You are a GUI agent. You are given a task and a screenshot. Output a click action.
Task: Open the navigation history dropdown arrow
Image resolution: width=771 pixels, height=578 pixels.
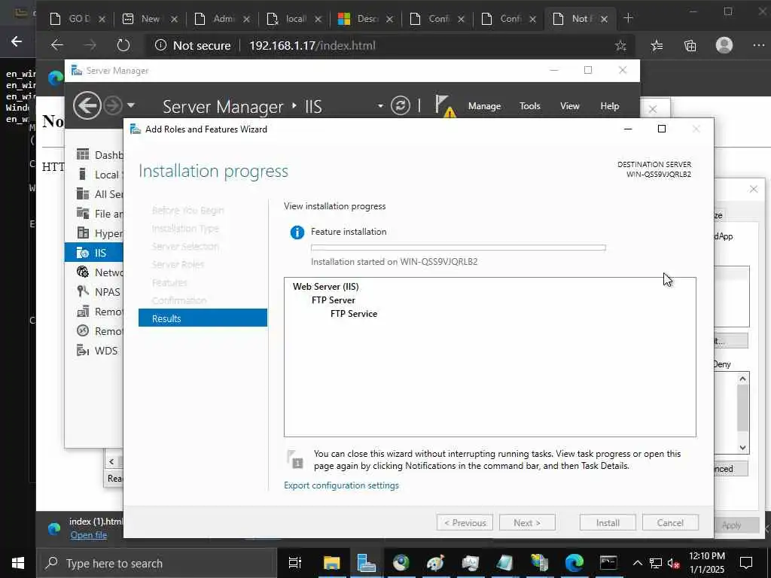click(x=131, y=105)
